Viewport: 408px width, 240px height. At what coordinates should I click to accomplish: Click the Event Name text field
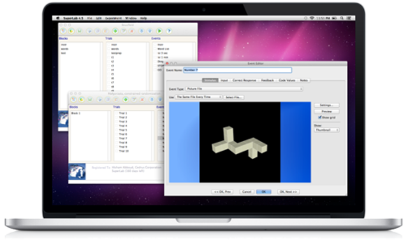pyautogui.click(x=238, y=70)
